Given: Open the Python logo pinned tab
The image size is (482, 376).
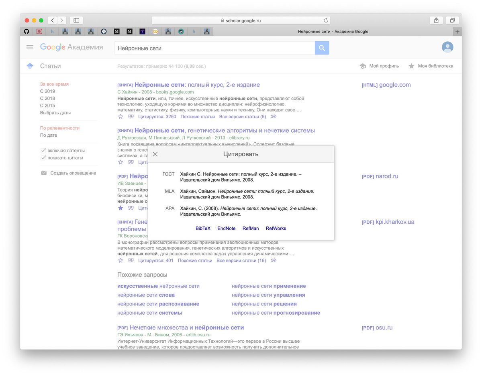Looking at the screenshot, I should [x=104, y=31].
